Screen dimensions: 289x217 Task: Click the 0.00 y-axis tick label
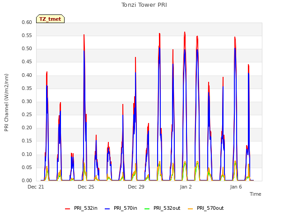(27, 180)
